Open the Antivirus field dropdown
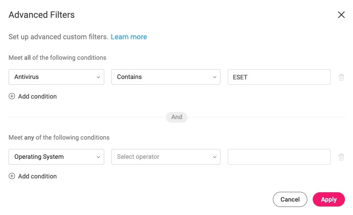This screenshot has width=353, height=215. pos(56,77)
